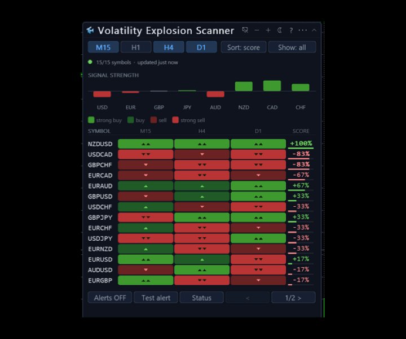
Task: Click the minus icon in panel header
Action: pyautogui.click(x=257, y=31)
